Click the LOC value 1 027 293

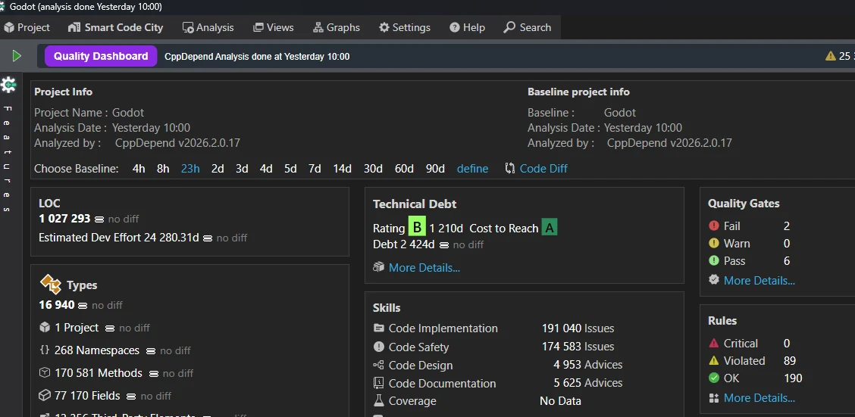click(65, 218)
